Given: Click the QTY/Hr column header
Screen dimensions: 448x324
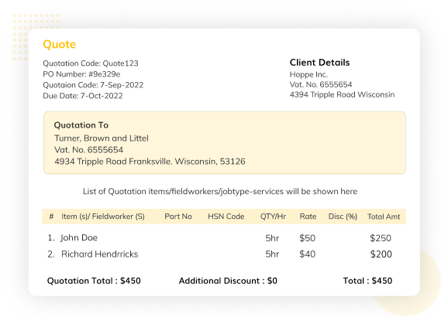Looking at the screenshot, I should [x=273, y=217].
